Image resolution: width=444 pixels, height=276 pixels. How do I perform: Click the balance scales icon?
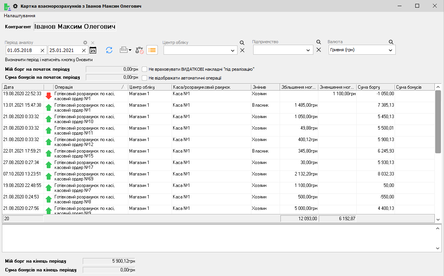click(139, 50)
